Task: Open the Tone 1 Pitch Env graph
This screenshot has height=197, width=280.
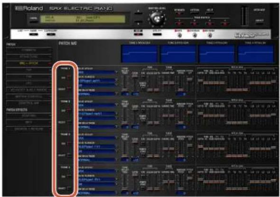Action: (139, 54)
